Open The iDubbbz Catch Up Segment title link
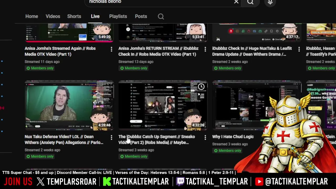The width and height of the screenshot is (336, 189). coord(156,139)
